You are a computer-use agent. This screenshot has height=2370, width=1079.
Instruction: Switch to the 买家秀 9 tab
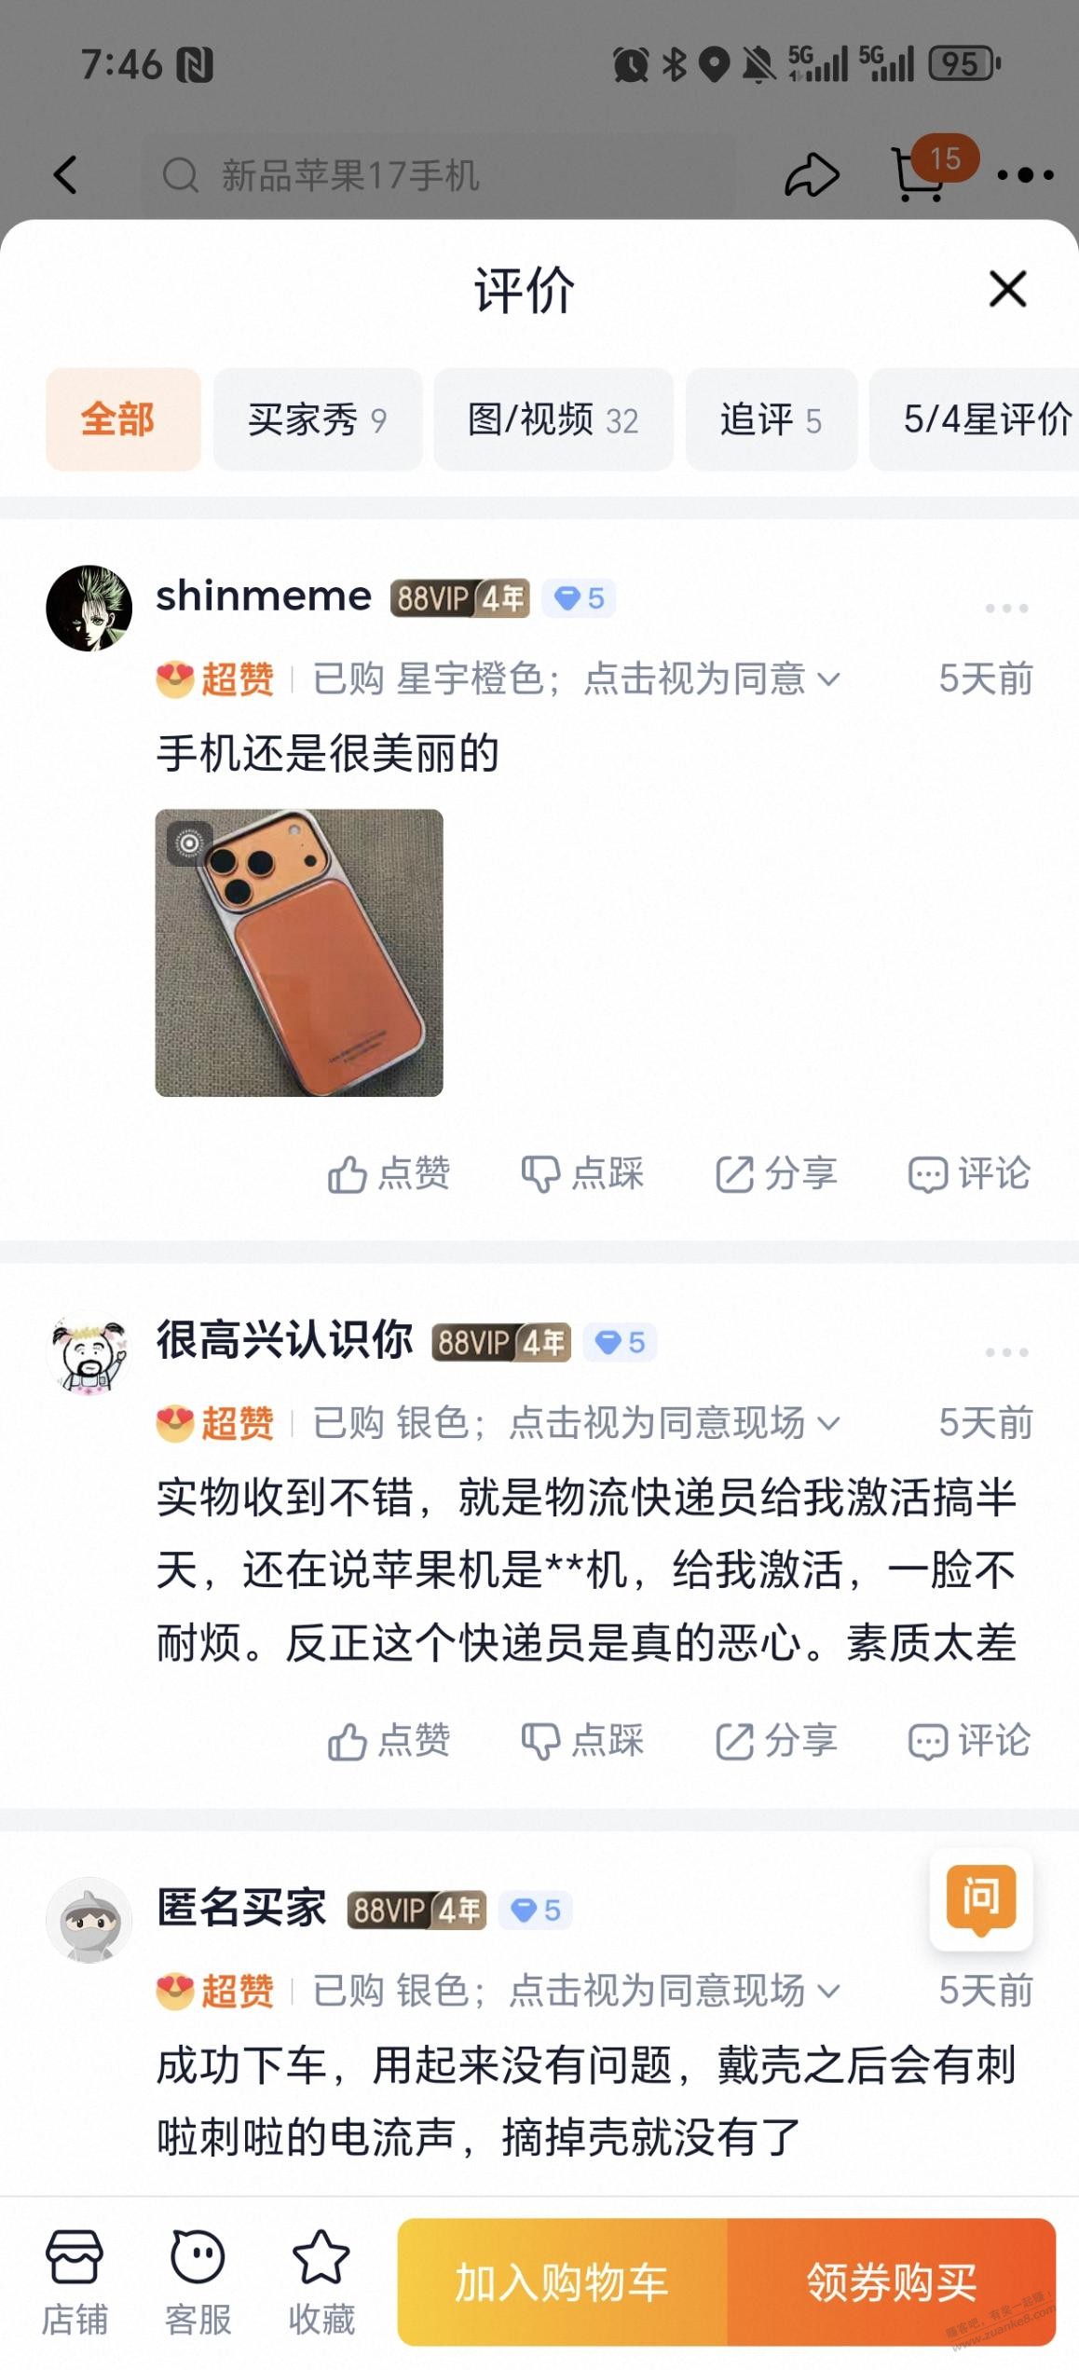tap(318, 419)
